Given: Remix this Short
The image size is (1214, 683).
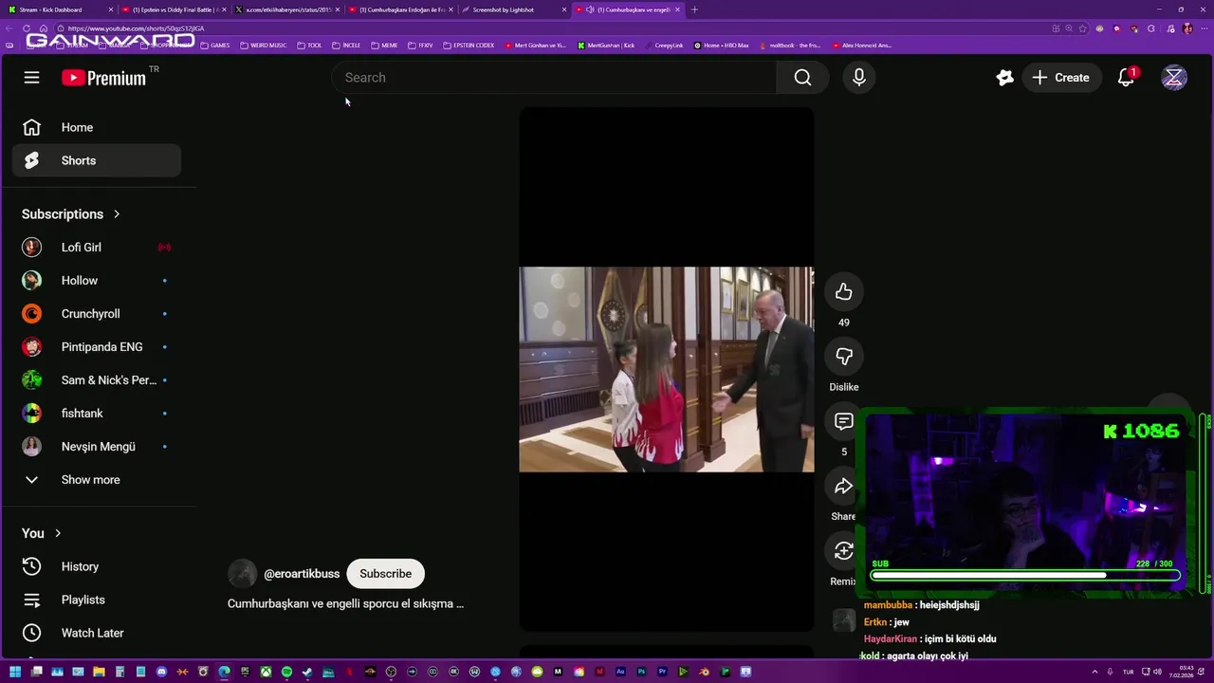Looking at the screenshot, I should 844,551.
